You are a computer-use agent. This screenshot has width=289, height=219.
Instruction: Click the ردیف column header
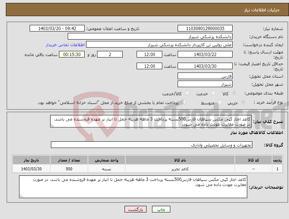277,160
